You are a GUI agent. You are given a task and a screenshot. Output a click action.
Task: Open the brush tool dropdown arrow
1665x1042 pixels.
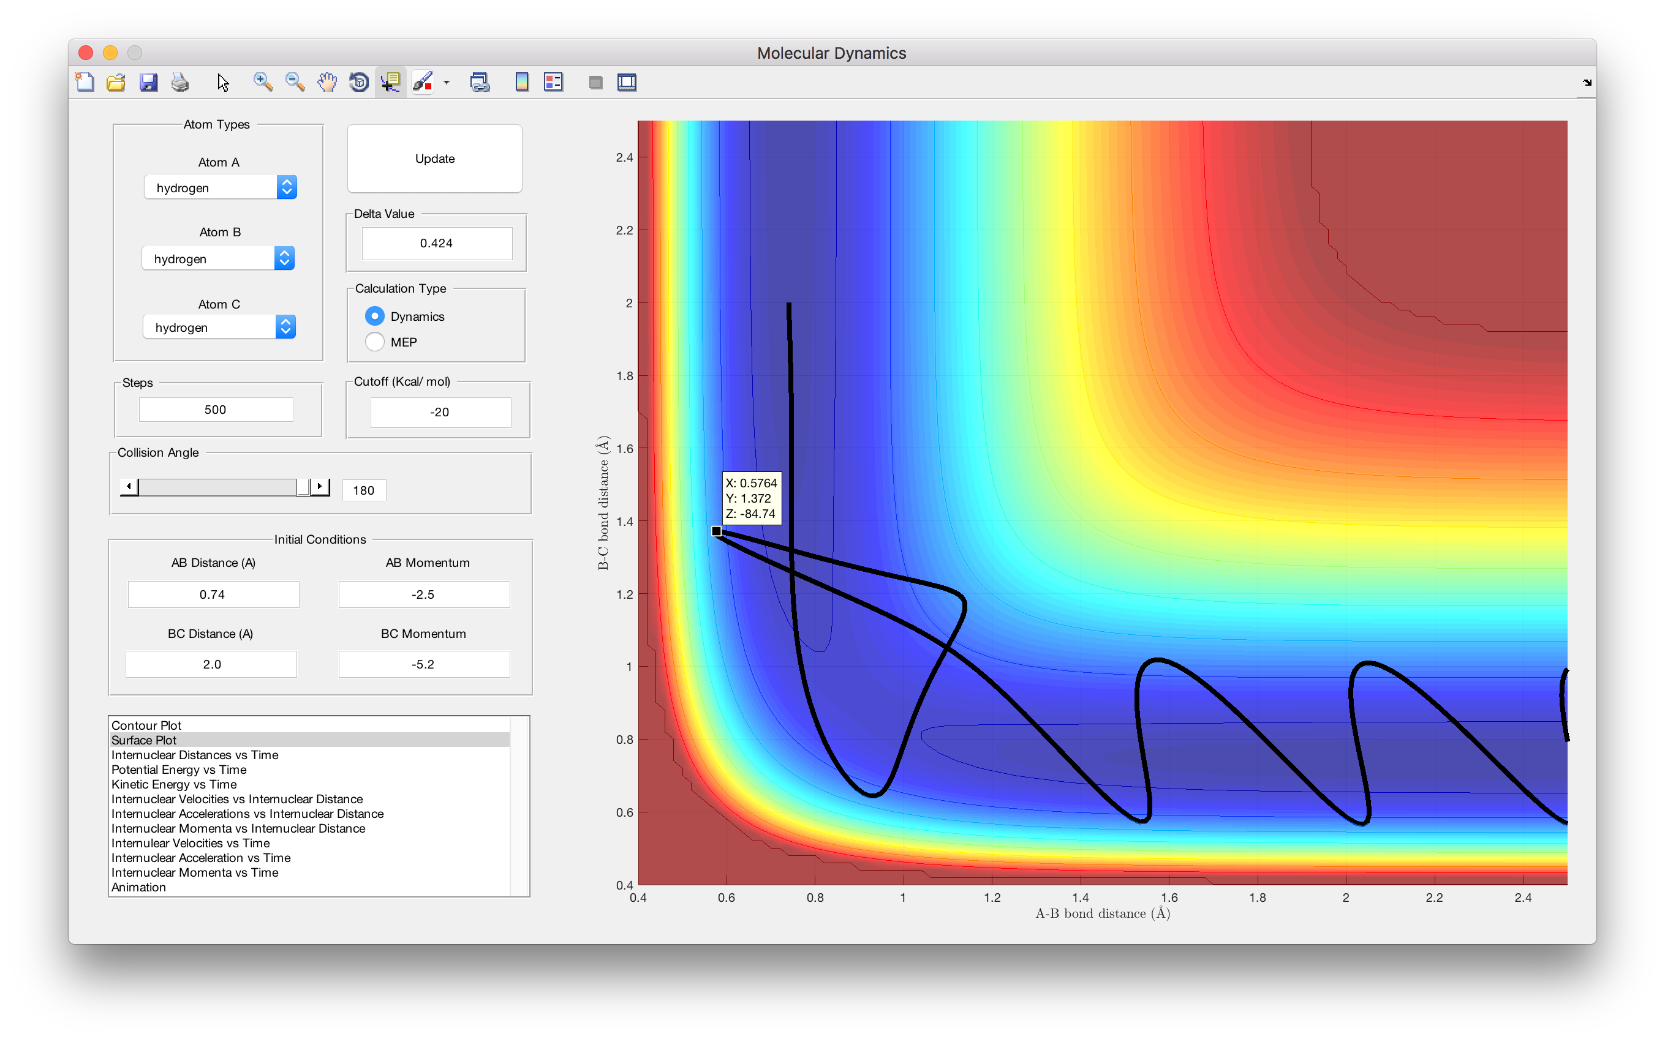tap(447, 83)
